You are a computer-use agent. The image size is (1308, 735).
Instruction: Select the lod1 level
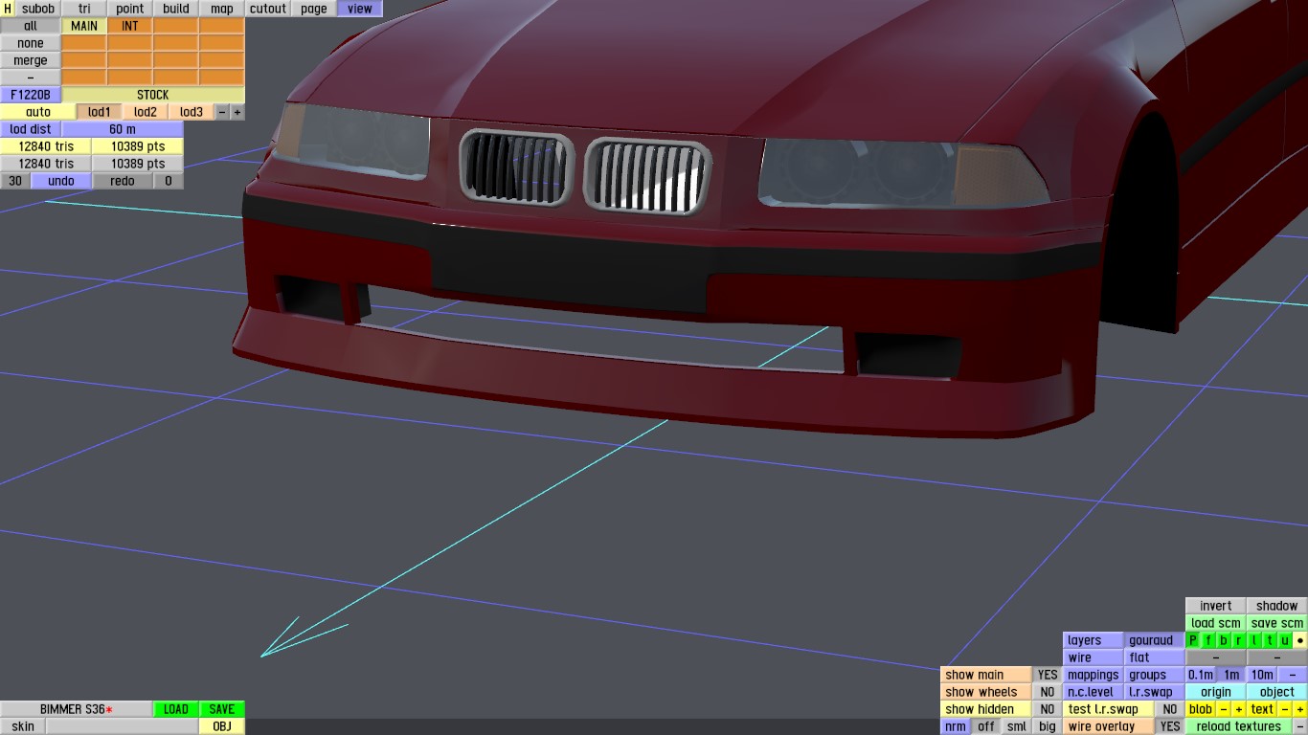[100, 112]
